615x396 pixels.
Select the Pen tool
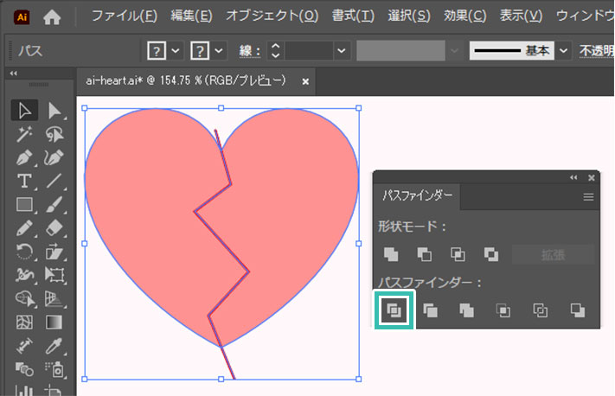pyautogui.click(x=25, y=157)
